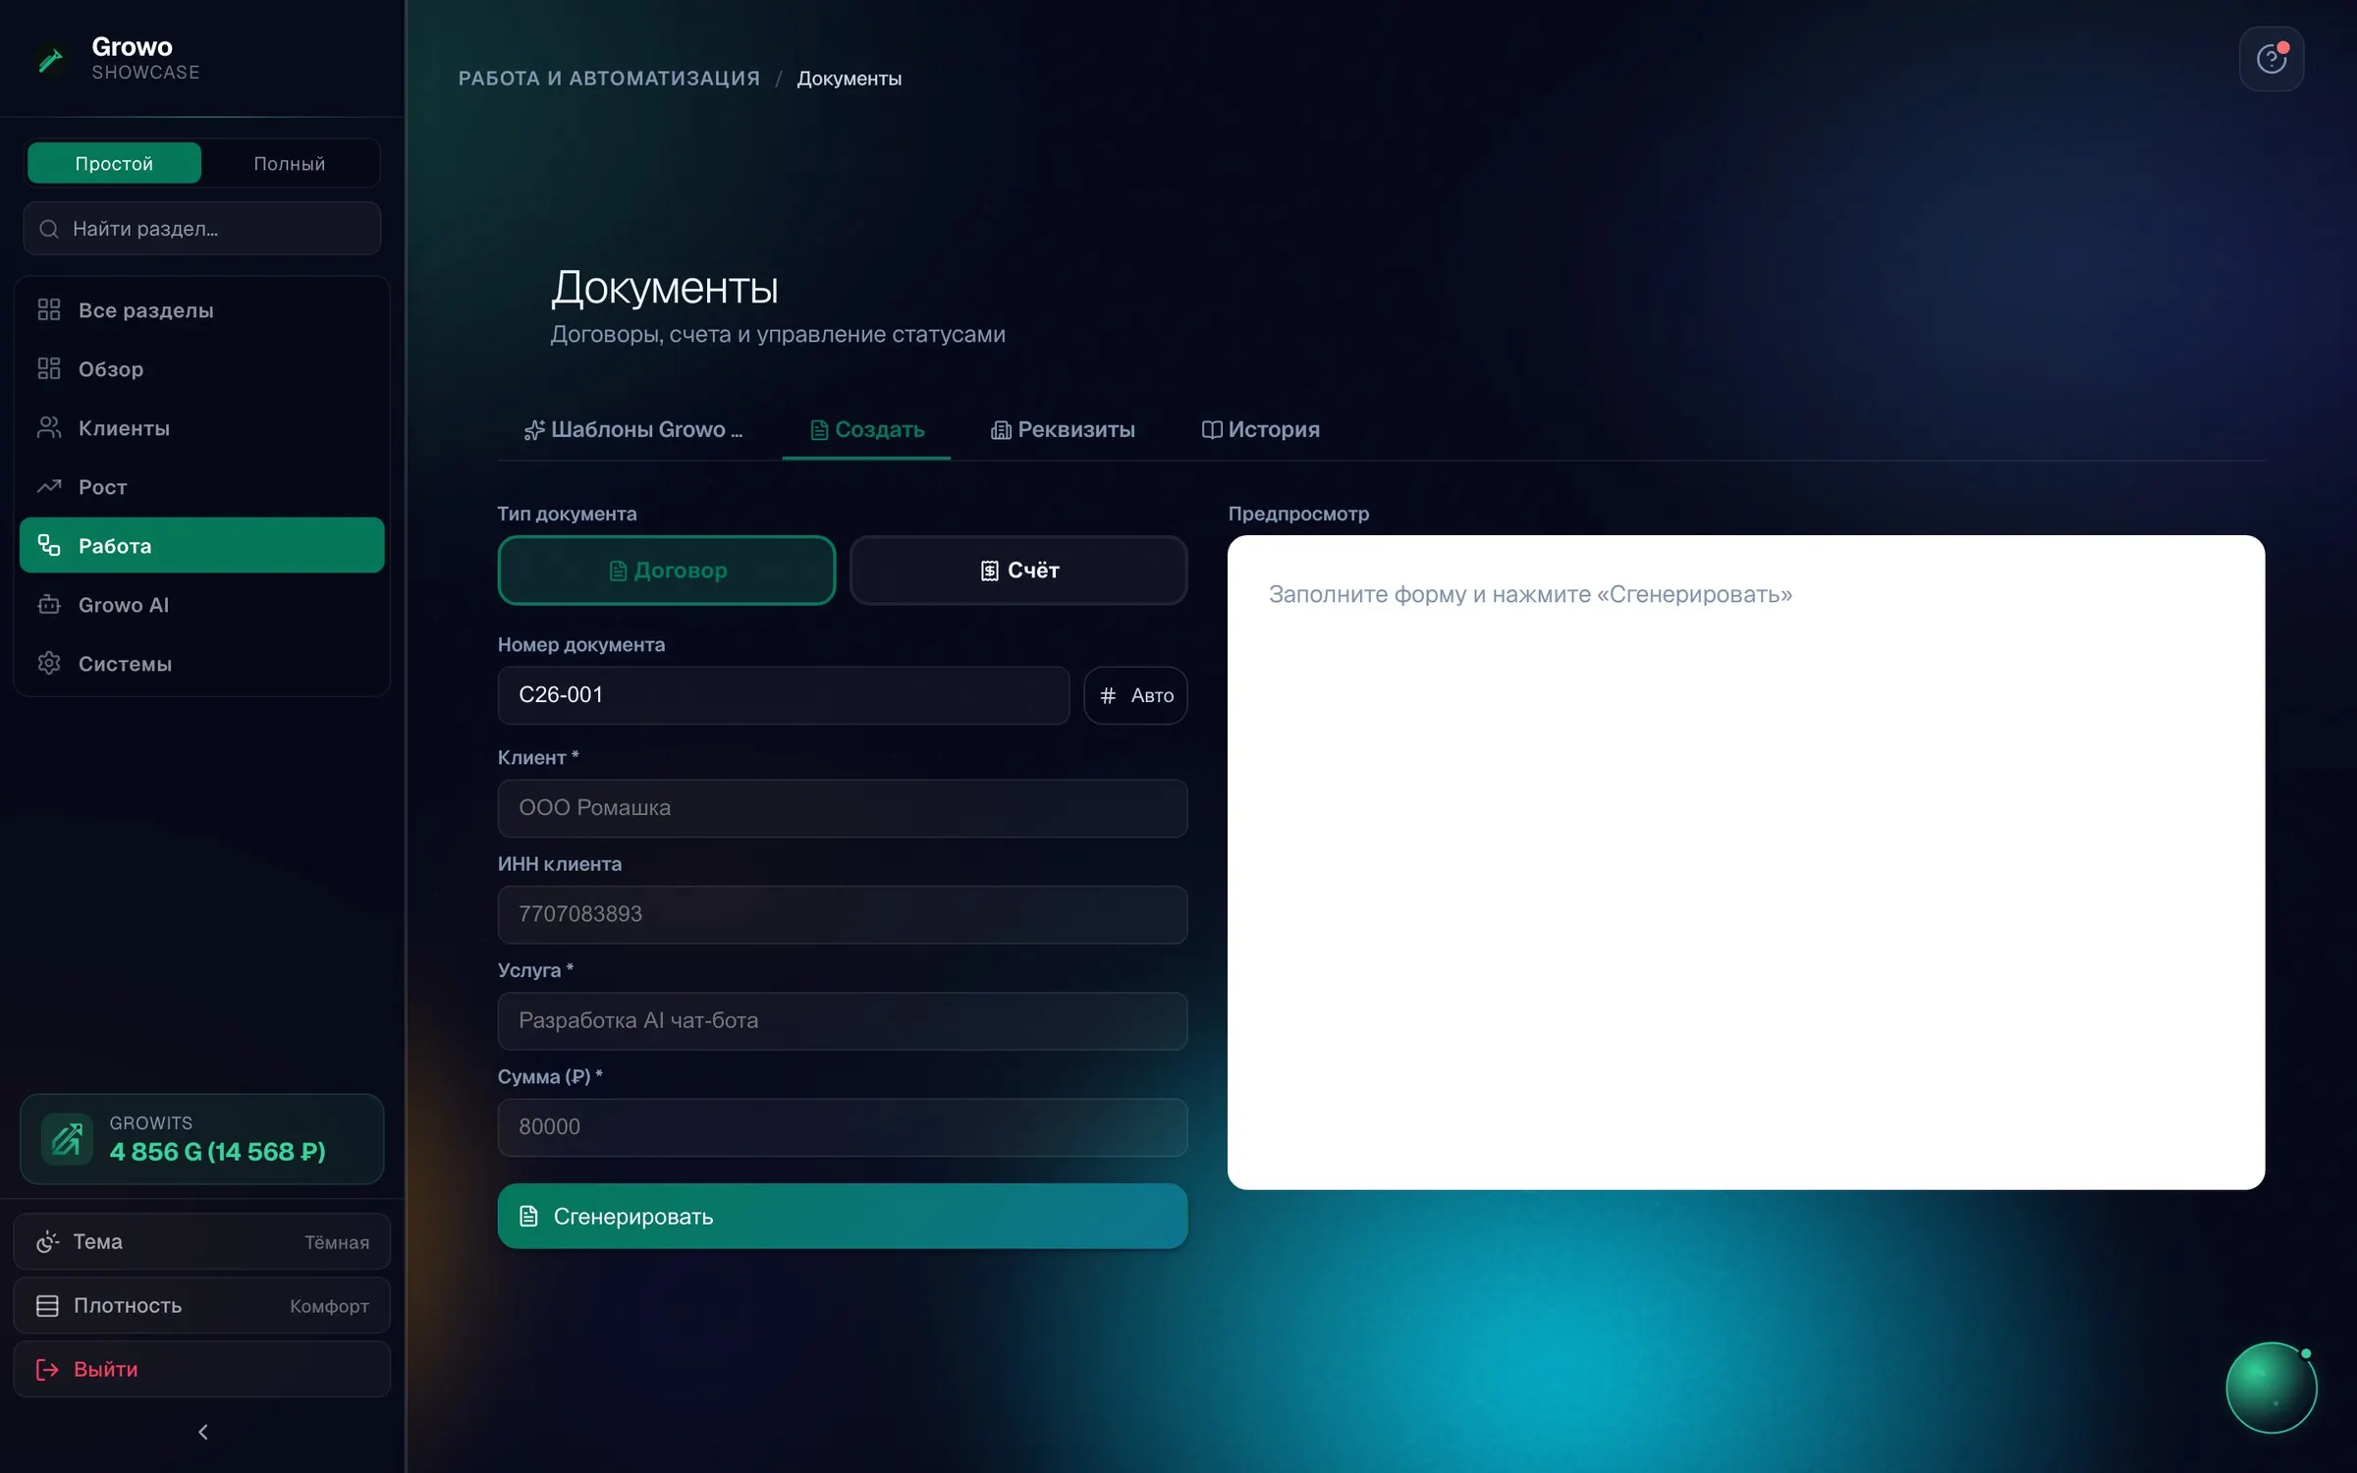Click the Сгенерировать button

point(843,1216)
